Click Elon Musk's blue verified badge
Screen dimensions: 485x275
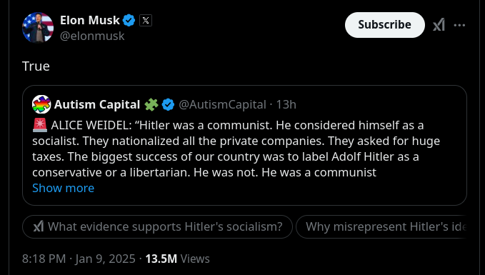tap(129, 21)
